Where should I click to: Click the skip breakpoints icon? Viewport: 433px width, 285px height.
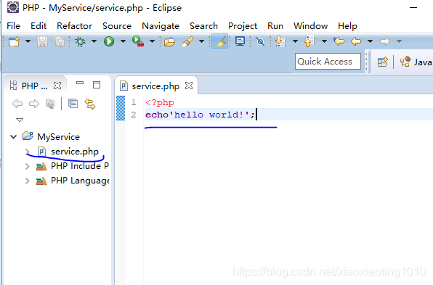point(260,41)
